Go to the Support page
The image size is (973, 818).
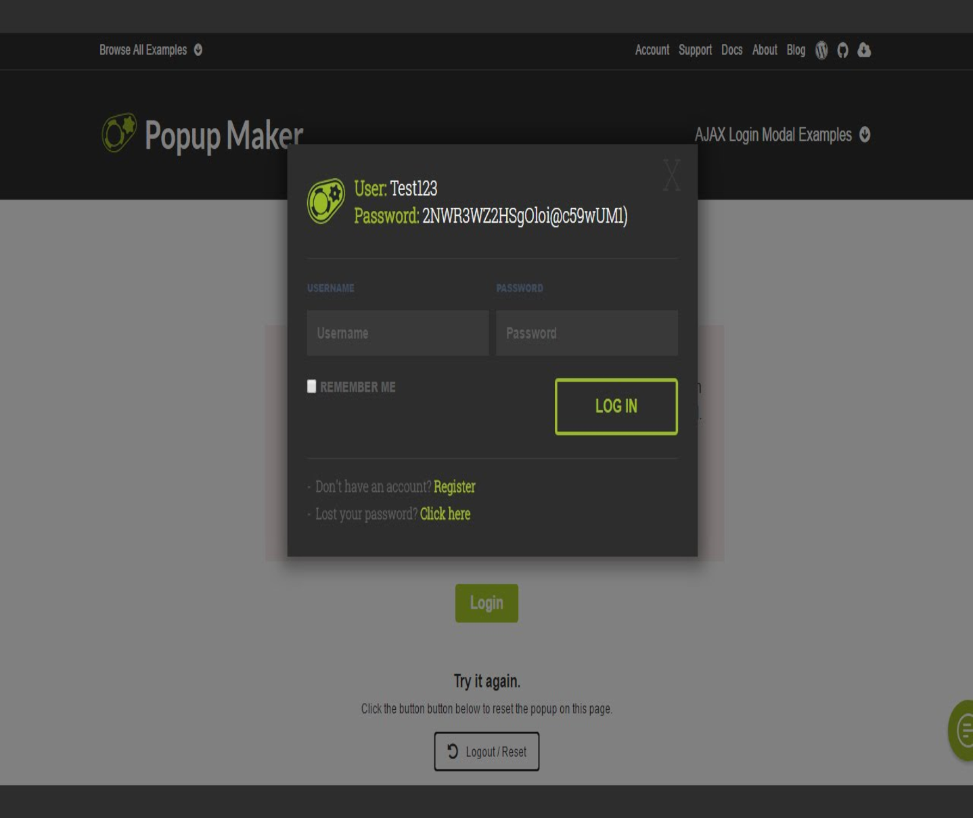[695, 50]
